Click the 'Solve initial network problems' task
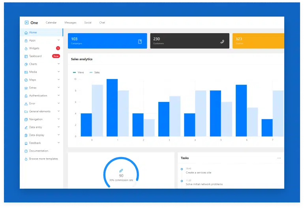This screenshot has height=208, width=304. pyautogui.click(x=204, y=184)
